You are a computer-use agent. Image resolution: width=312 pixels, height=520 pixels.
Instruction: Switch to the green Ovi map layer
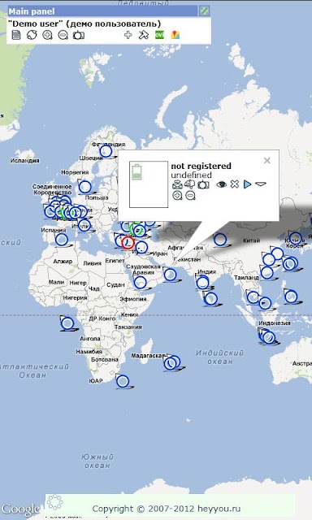tap(159, 35)
